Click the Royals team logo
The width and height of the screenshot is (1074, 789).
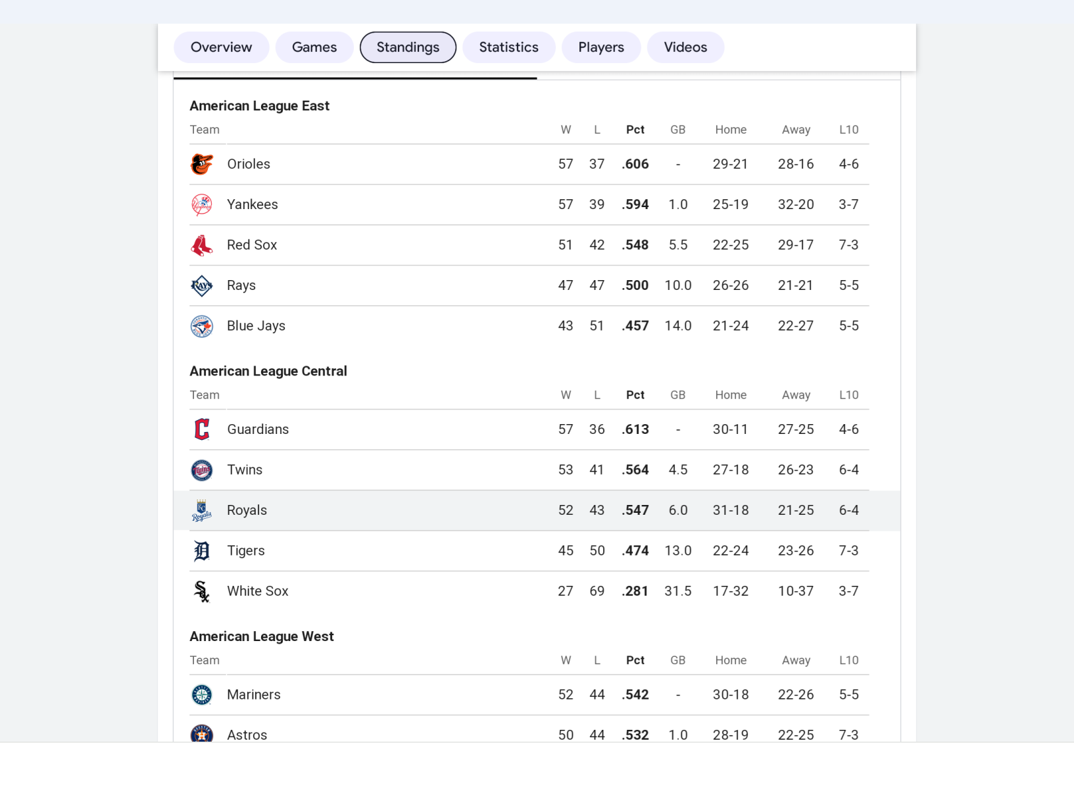point(202,510)
